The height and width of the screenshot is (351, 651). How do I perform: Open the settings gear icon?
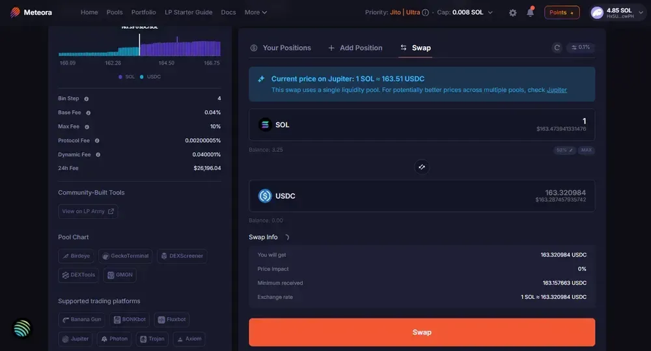click(x=513, y=13)
